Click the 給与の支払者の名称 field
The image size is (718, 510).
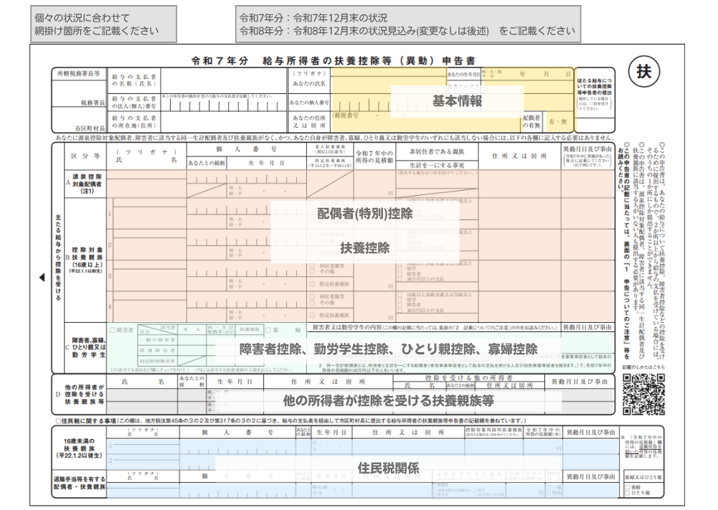[x=222, y=80]
